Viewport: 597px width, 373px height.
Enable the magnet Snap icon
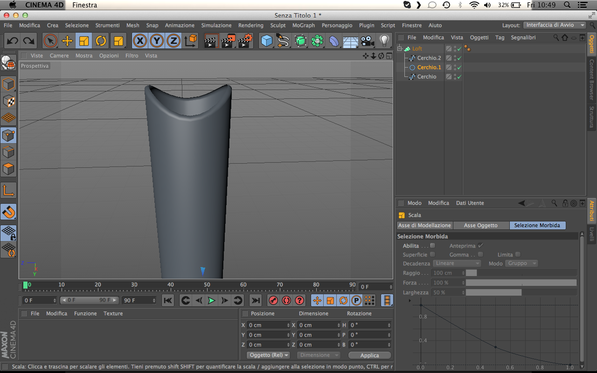coord(8,212)
